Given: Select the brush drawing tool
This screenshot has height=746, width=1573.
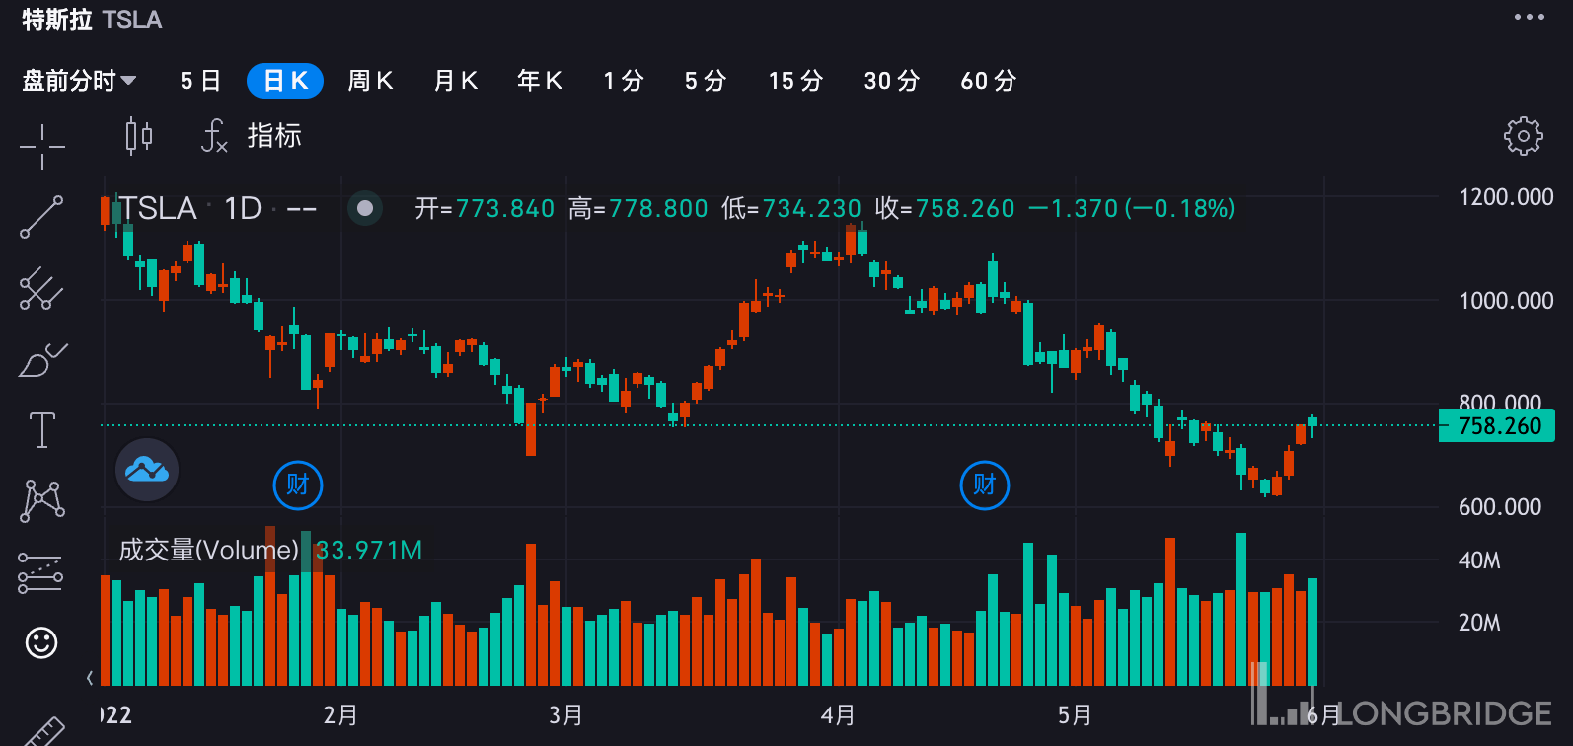Looking at the screenshot, I should click(42, 360).
